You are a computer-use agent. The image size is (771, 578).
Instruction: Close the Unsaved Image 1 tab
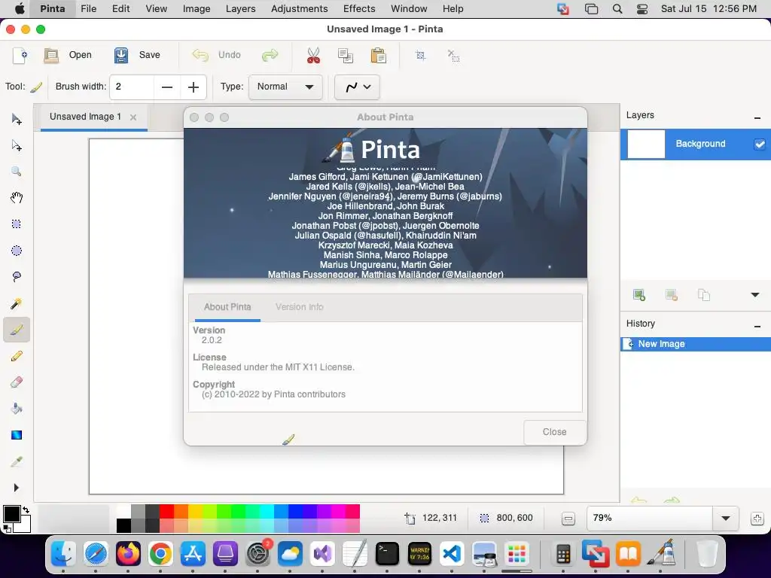133,117
